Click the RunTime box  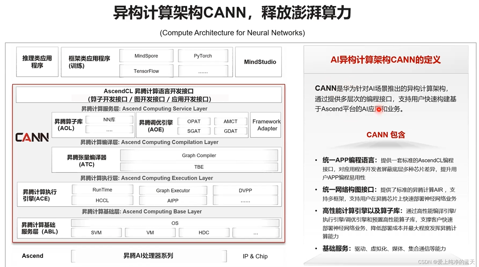(102, 190)
